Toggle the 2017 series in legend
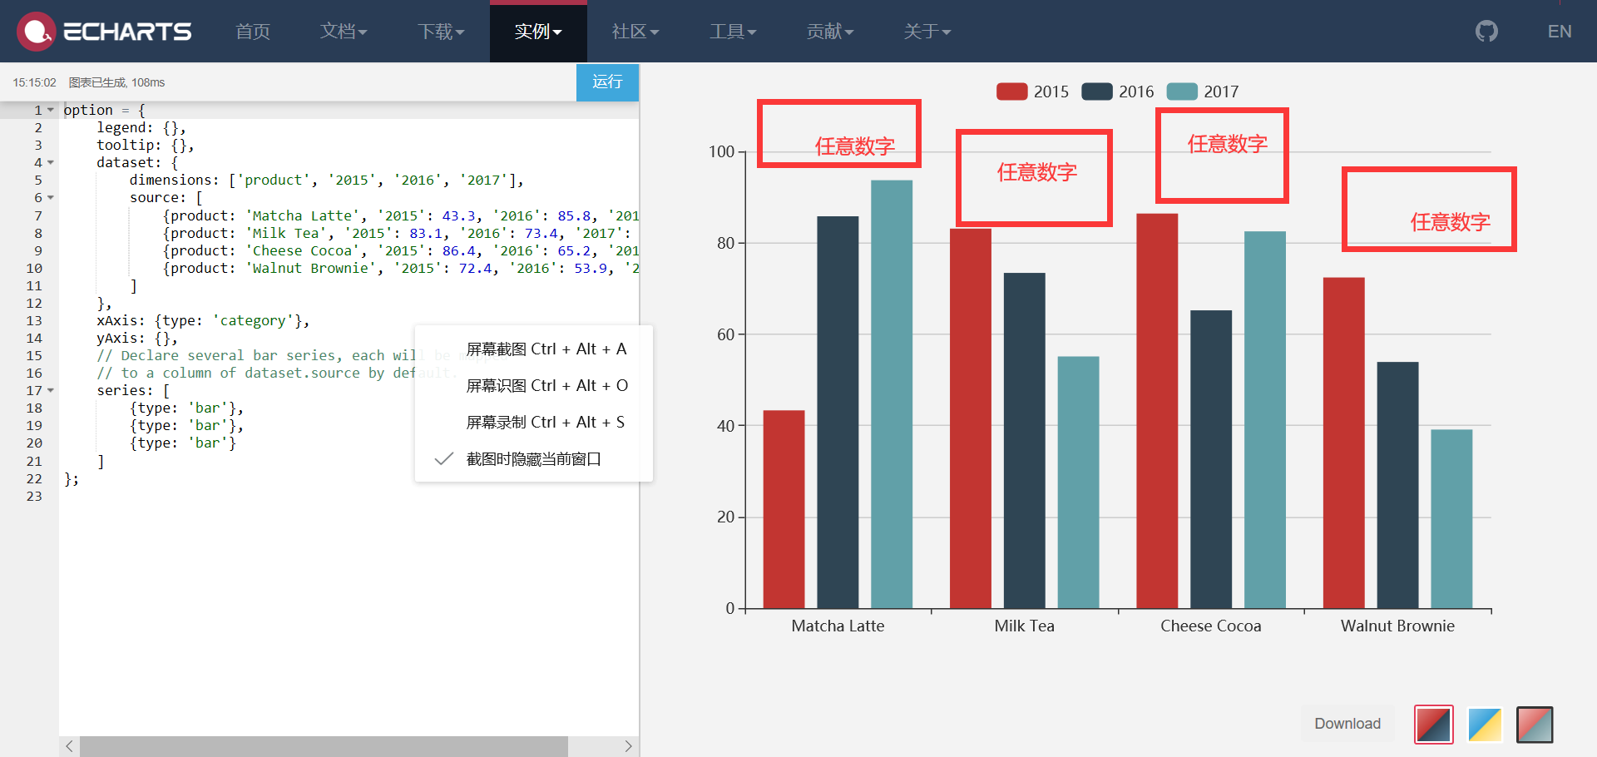 pos(1203,92)
